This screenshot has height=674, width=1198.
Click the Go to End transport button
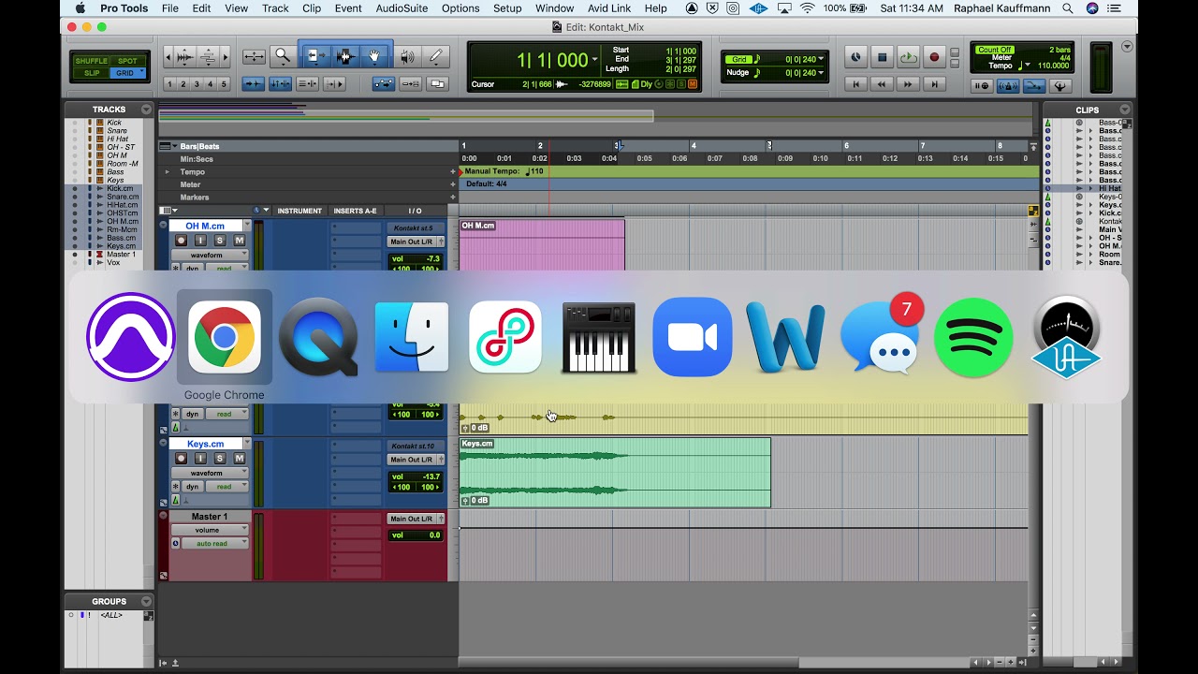(x=934, y=84)
